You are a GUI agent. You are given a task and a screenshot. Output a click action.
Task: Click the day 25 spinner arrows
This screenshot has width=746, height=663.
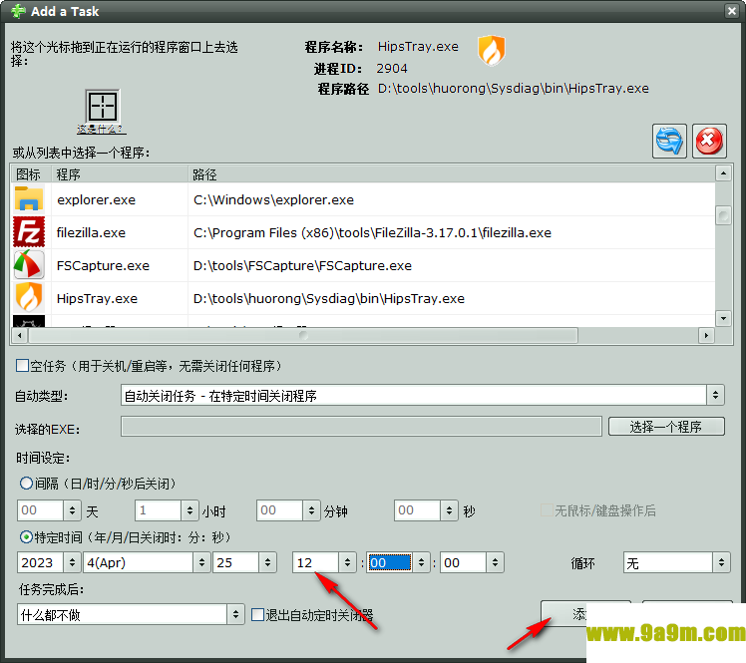click(267, 562)
